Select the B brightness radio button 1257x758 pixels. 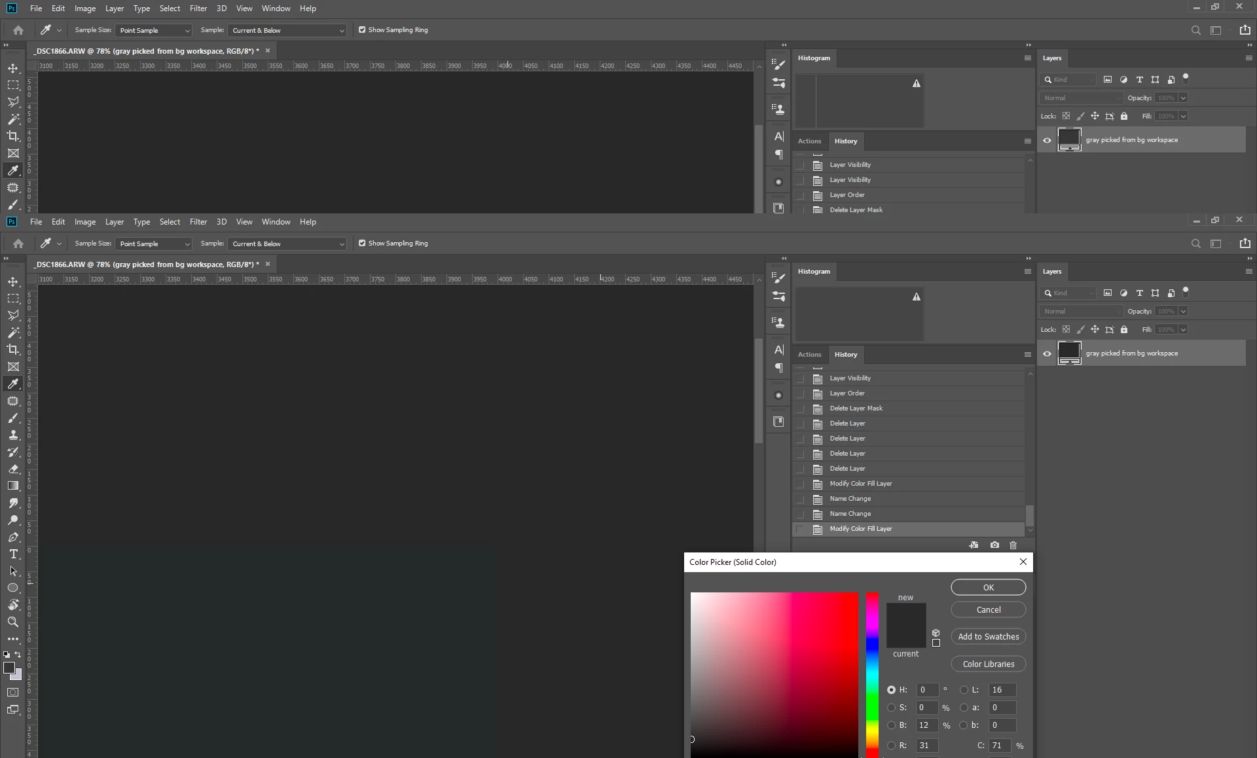(x=891, y=725)
